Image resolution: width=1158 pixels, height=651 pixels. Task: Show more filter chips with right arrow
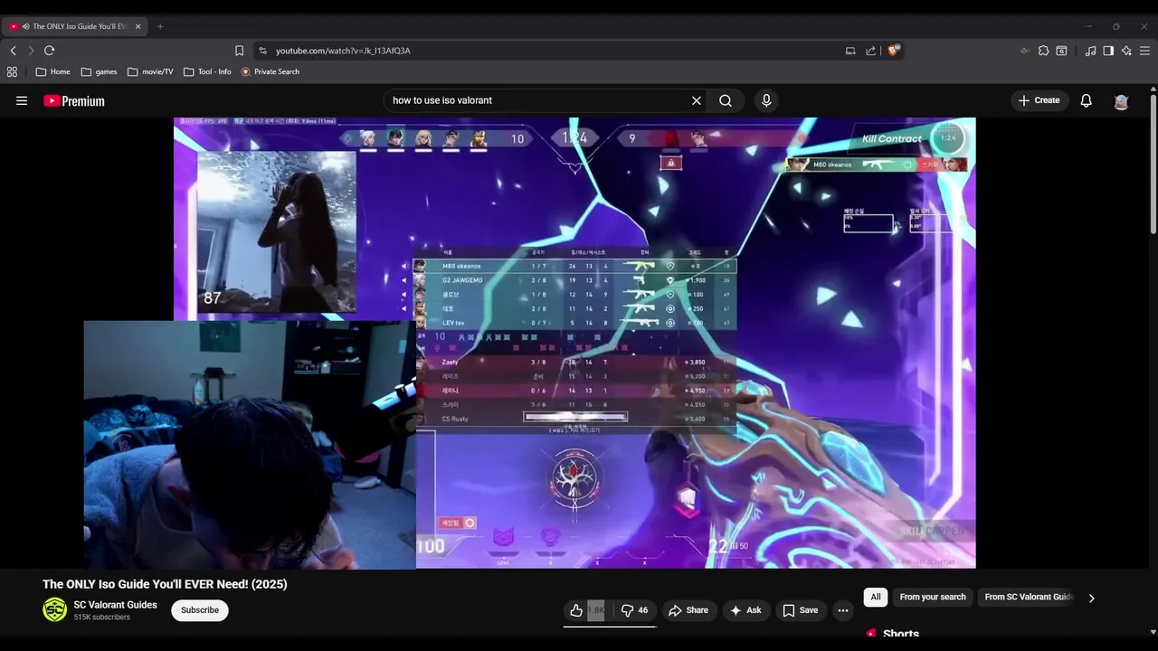[x=1091, y=598]
